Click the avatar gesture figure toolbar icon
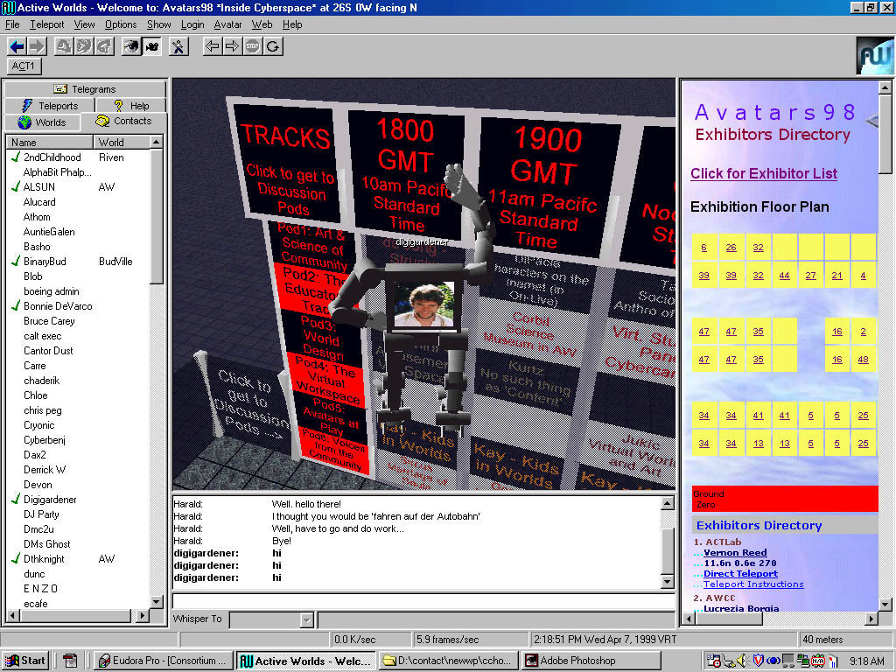Screen dimensions: 896x672 pyautogui.click(x=178, y=46)
